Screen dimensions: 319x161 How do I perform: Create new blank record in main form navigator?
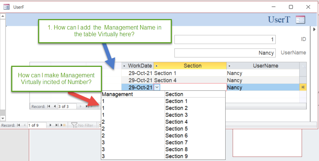click(63, 125)
